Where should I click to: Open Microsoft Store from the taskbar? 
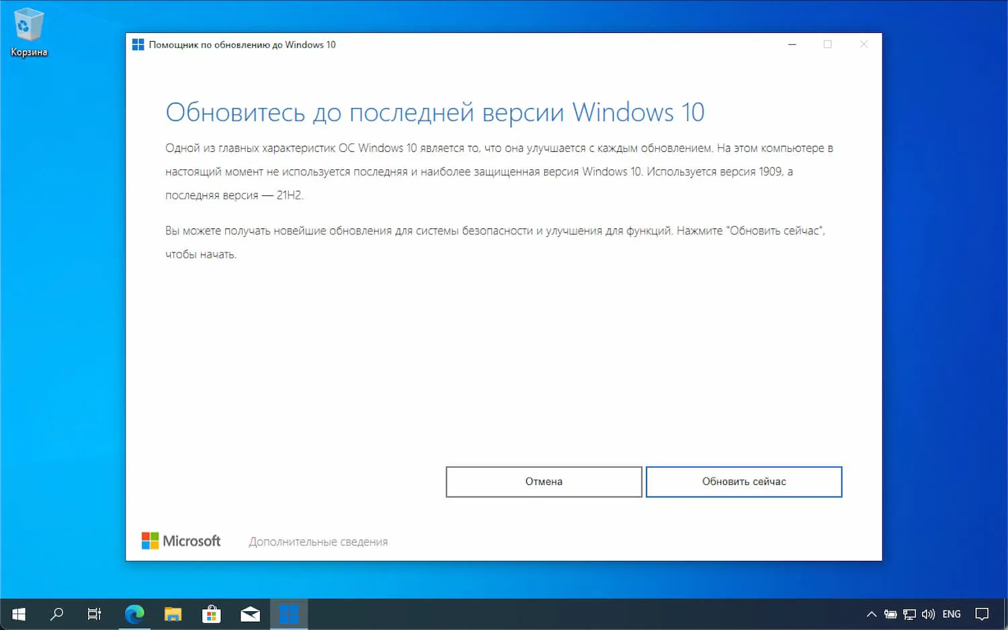[211, 613]
